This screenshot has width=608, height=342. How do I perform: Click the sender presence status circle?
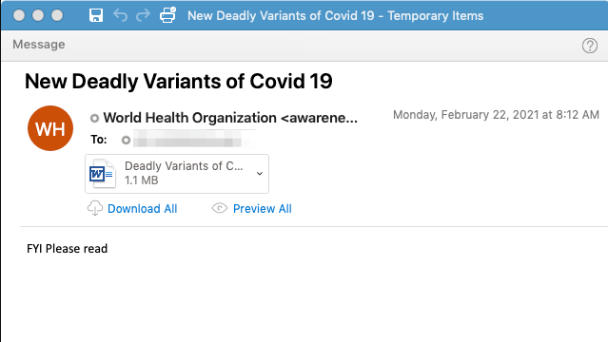click(94, 118)
